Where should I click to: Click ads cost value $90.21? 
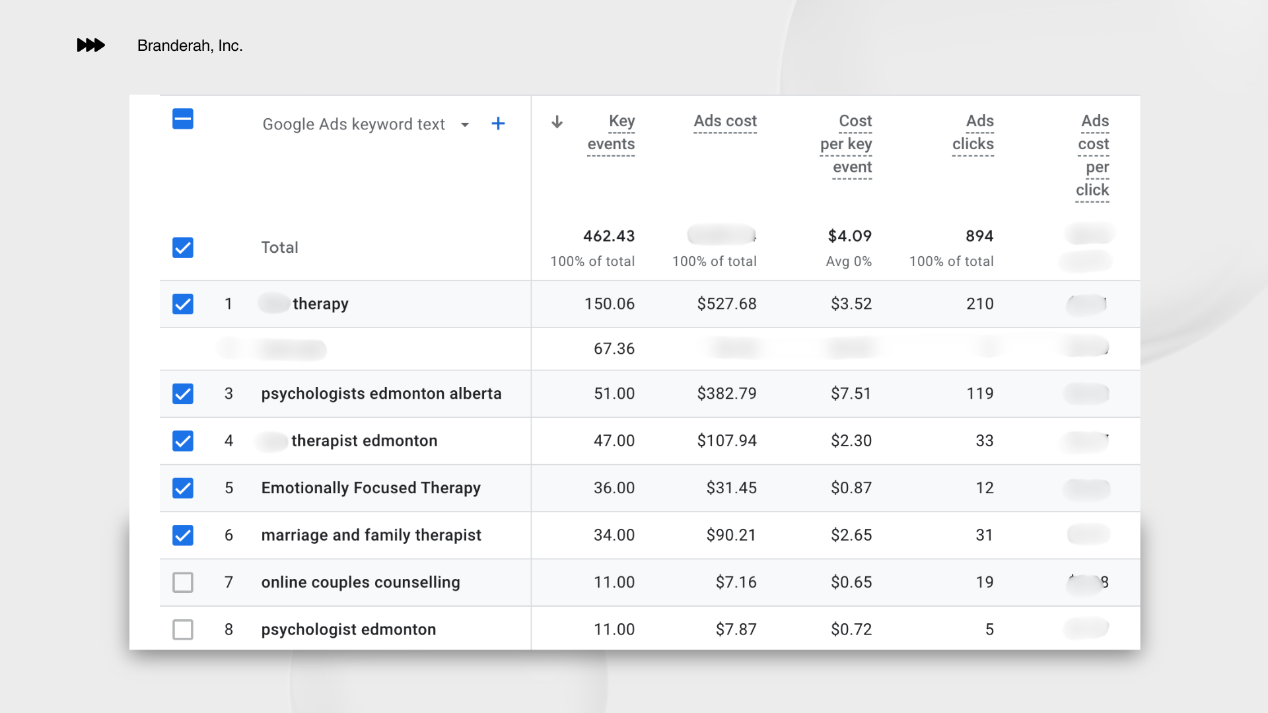pos(731,535)
